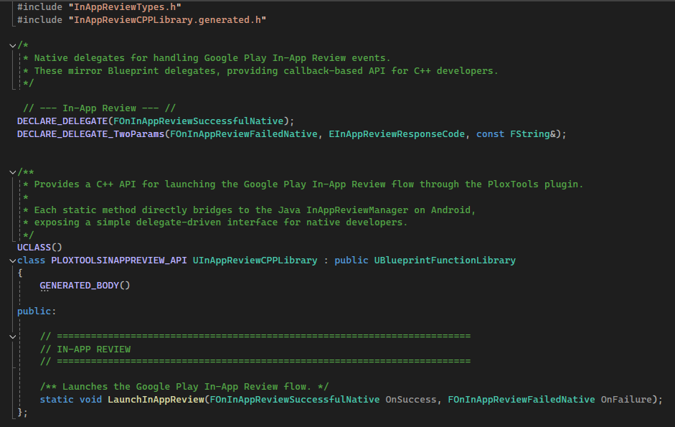The width and height of the screenshot is (675, 427).
Task: Collapse the IN-APP REVIEW comment section
Action: click(13, 336)
